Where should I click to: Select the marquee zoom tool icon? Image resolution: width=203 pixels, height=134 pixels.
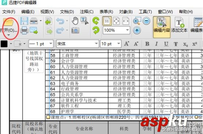point(137,21)
